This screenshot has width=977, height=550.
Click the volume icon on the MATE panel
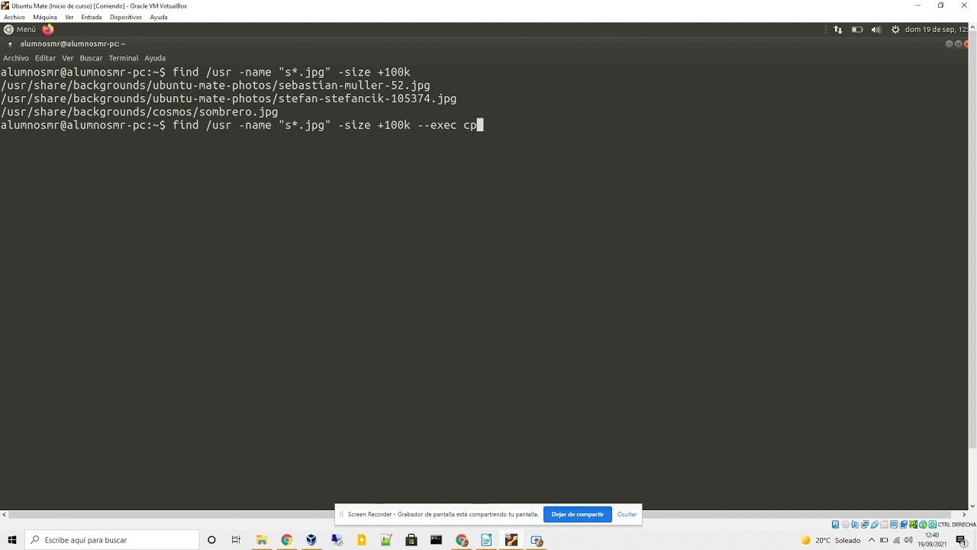[875, 29]
